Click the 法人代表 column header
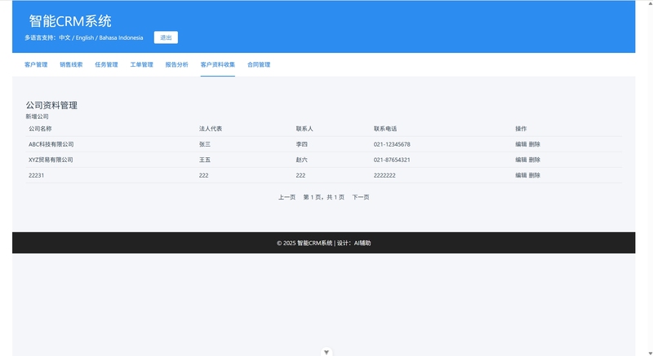This screenshot has width=653, height=356. [x=211, y=129]
